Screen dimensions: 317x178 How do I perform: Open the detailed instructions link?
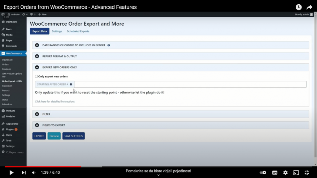click(x=55, y=101)
